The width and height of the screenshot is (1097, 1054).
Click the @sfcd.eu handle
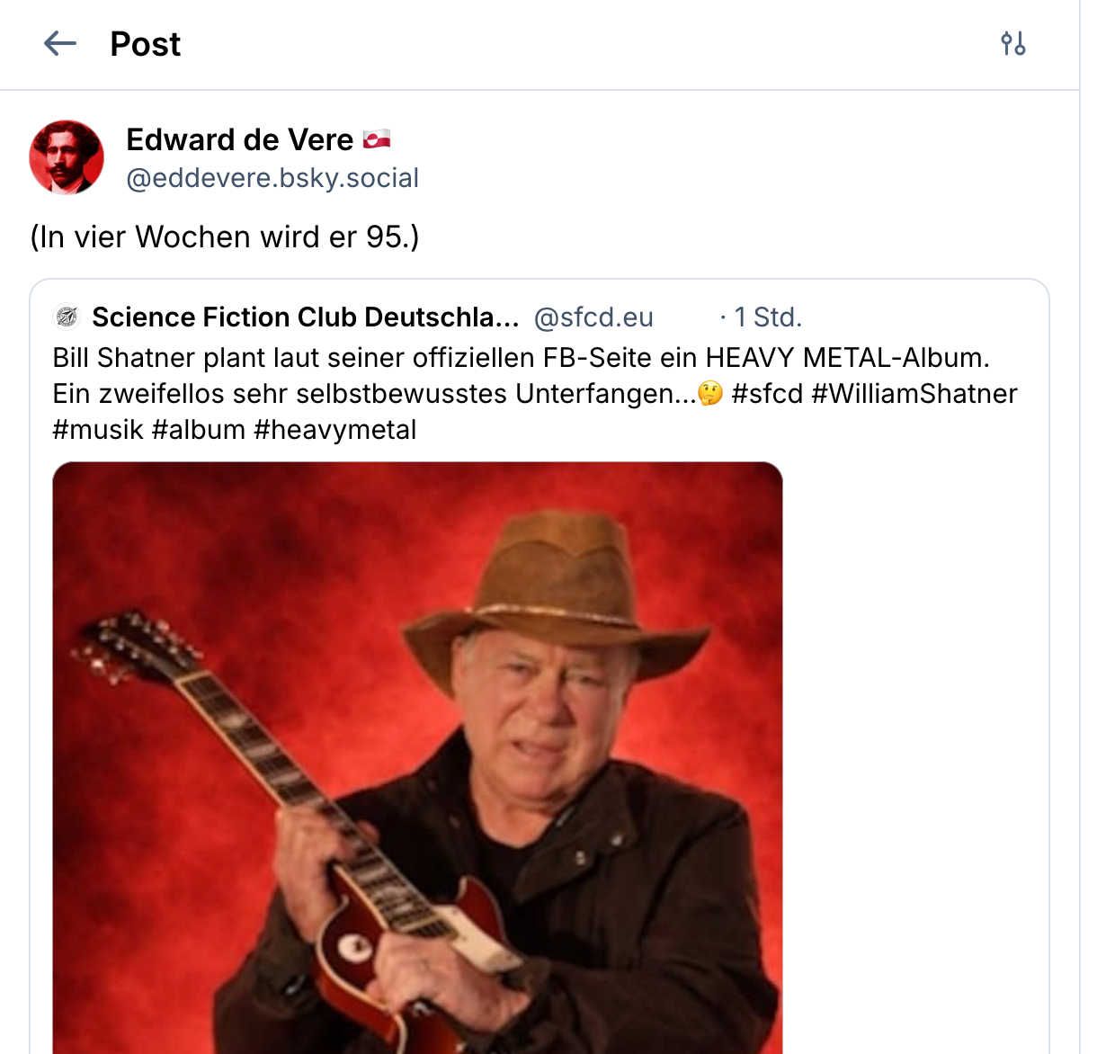click(x=593, y=317)
